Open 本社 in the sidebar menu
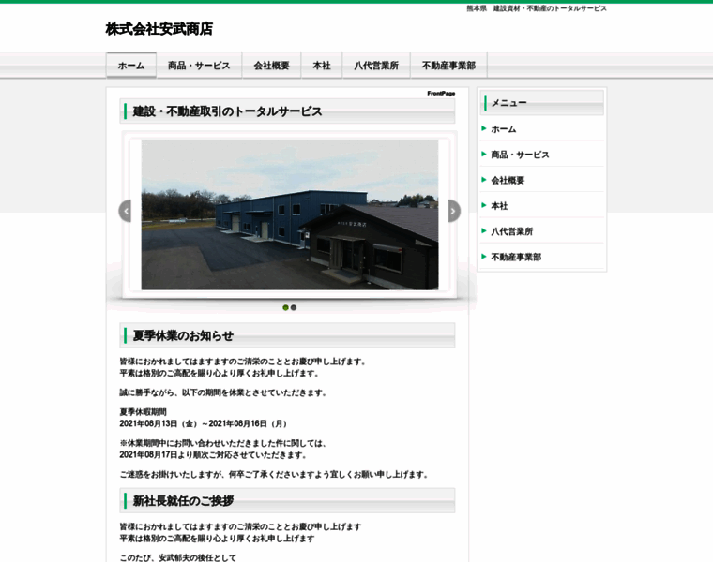Screen dimensions: 713x562 click(499, 206)
